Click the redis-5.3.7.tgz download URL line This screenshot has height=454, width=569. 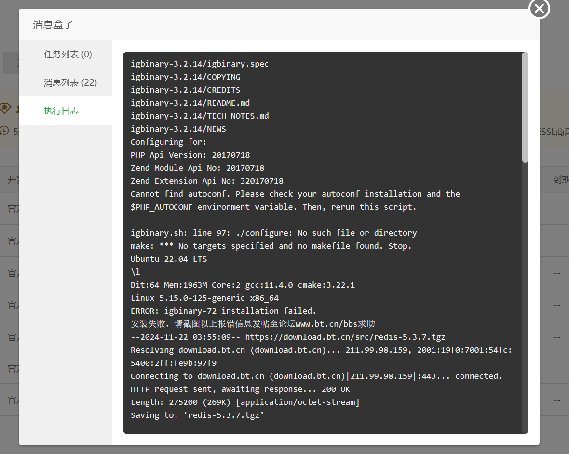click(288, 337)
